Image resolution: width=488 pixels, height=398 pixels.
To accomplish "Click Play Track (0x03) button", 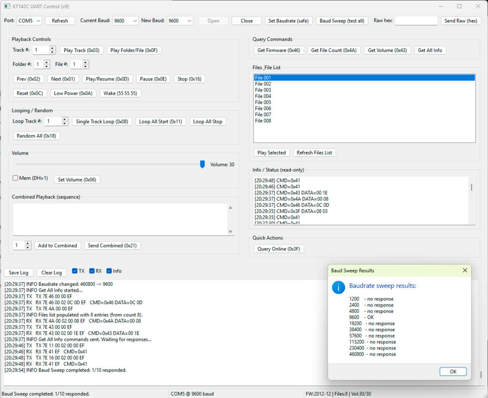I will coord(81,50).
